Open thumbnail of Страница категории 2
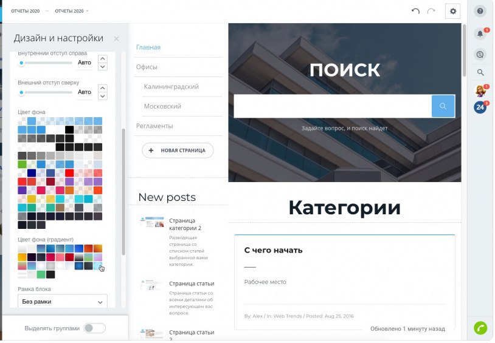Image resolution: width=495 pixels, height=343 pixels. [152, 222]
